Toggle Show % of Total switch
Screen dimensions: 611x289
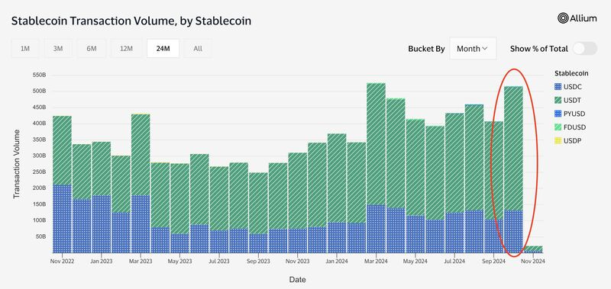pos(585,49)
